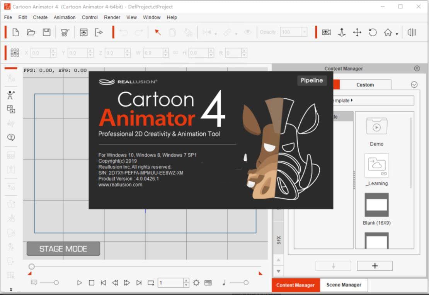Show the timeline with the list icon
The width and height of the screenshot is (429, 295).
(208, 283)
